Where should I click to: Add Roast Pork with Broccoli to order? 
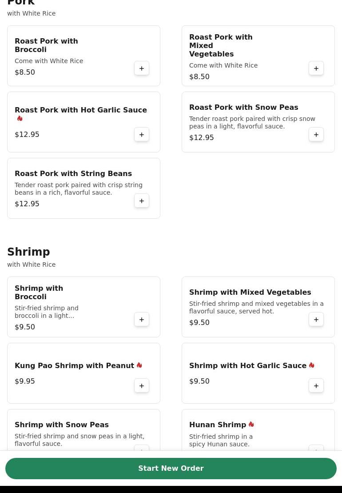pos(142,68)
